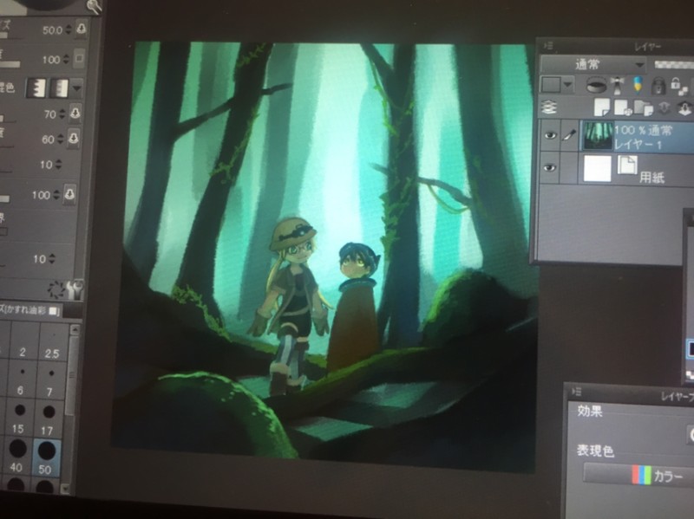This screenshot has height=519, width=694.
Task: Create a new raster layer
Action: click(601, 107)
